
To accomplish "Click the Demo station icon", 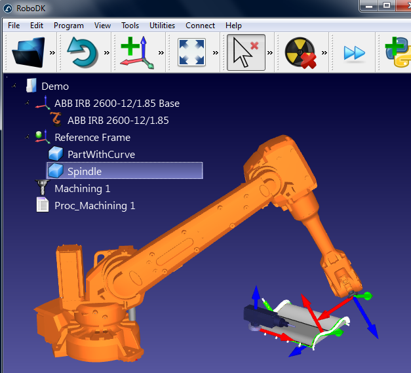I will click(x=31, y=85).
